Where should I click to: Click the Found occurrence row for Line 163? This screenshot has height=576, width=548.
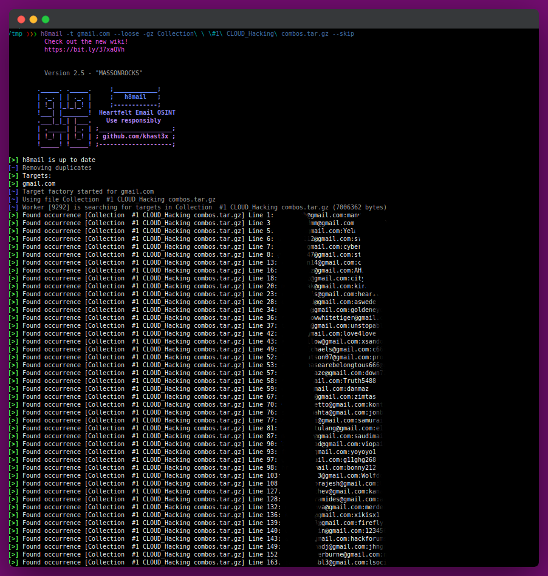coord(197,563)
